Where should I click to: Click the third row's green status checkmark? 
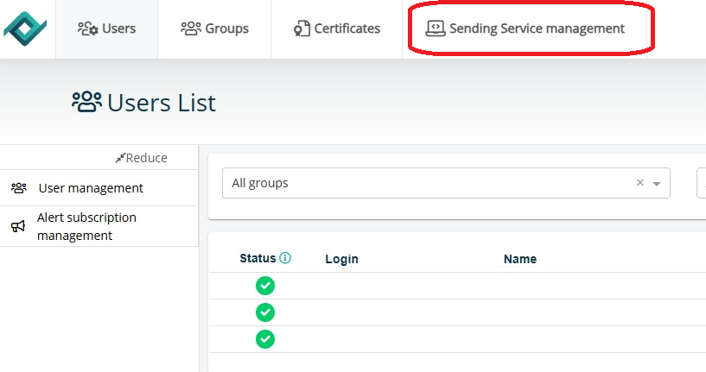pos(265,339)
